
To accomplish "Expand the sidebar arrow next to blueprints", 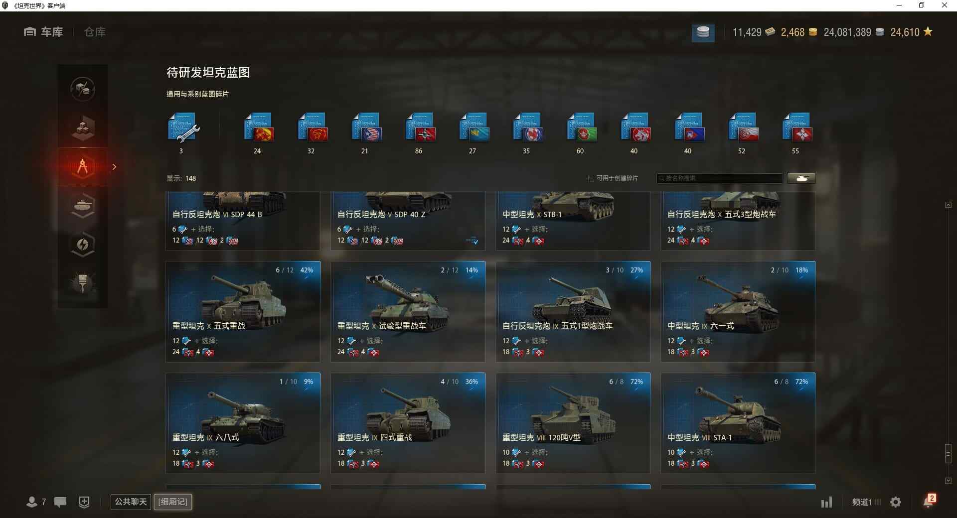I will click(114, 167).
